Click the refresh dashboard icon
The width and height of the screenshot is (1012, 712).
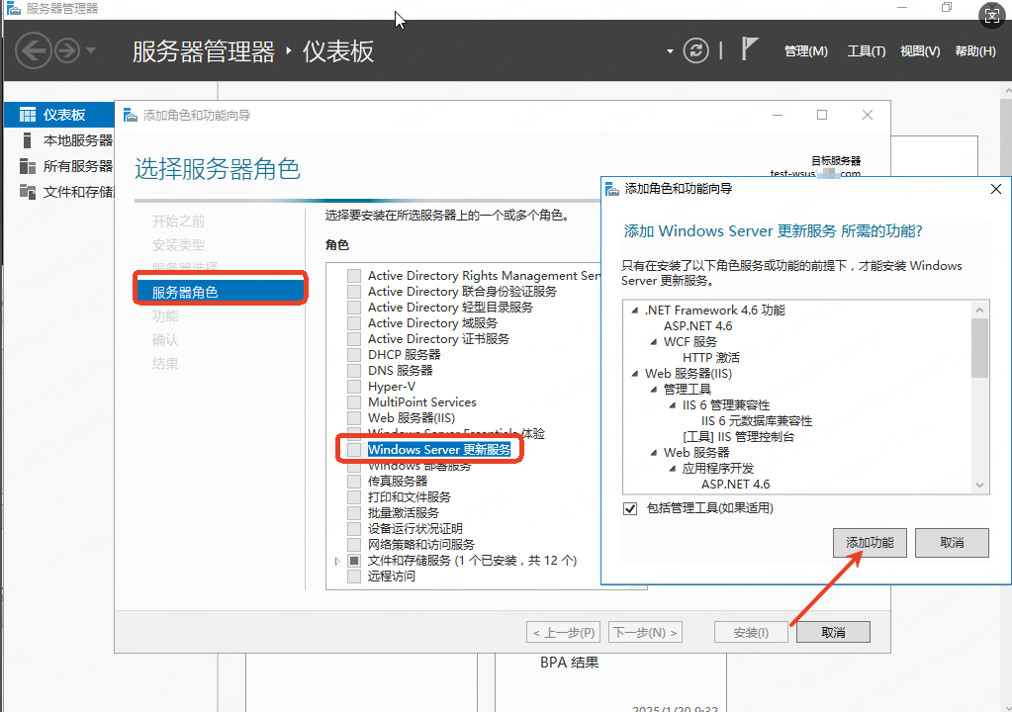pyautogui.click(x=695, y=50)
